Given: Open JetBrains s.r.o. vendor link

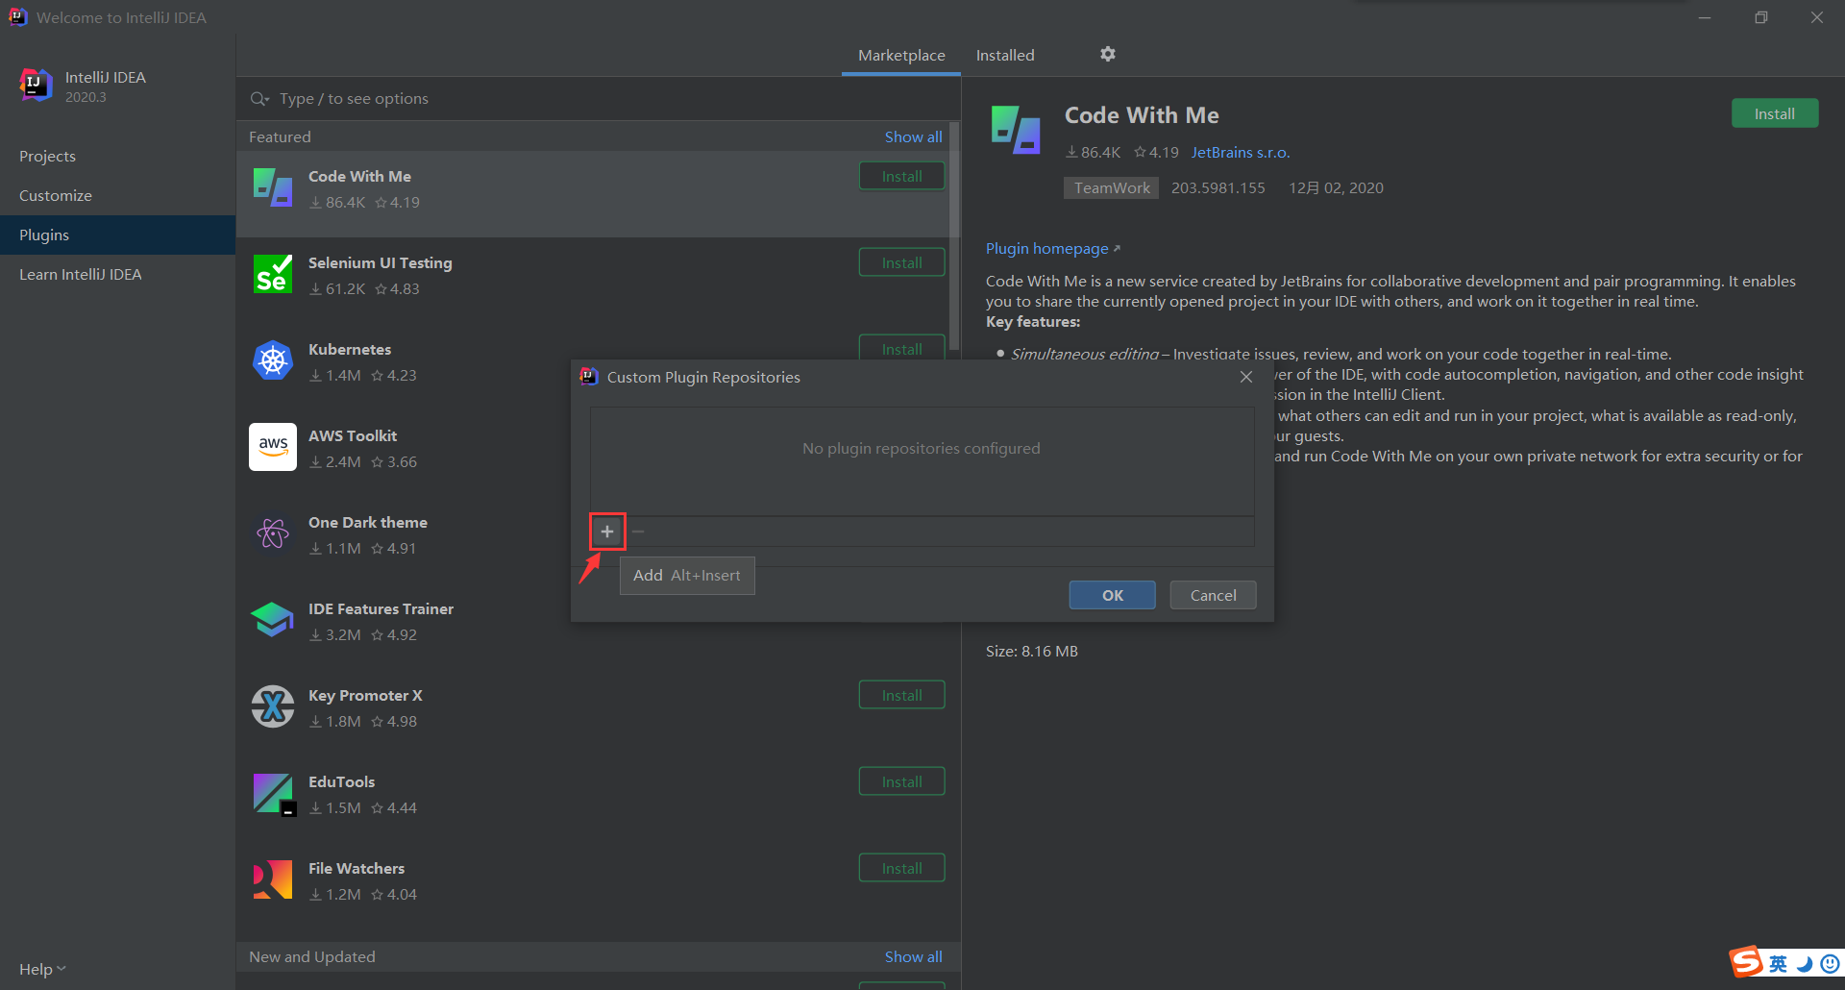Looking at the screenshot, I should (1241, 152).
